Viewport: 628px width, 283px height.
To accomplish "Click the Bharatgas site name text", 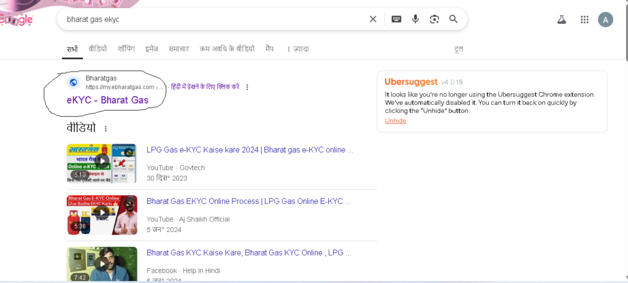I will tap(101, 78).
